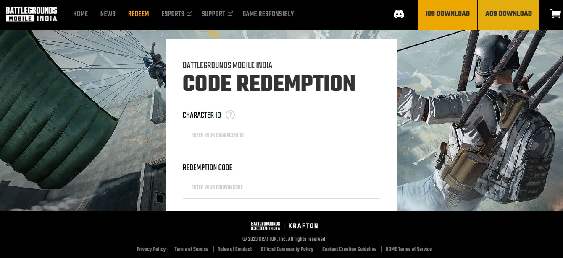Open the Rules of Conduct link
Screen dimensions: 563x258
click(234, 249)
